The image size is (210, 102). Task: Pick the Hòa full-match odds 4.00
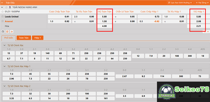(x=104, y=26)
